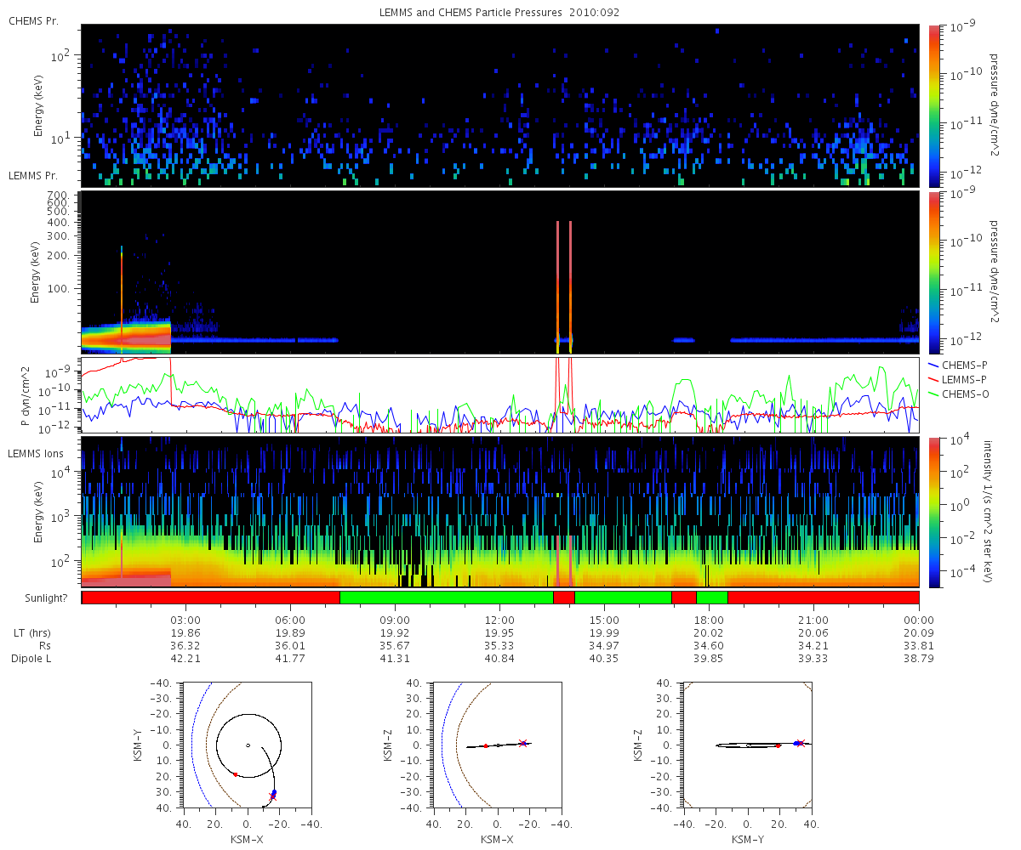Click the red dot on the orbit in KSM-X/KSM-Y plot

(x=236, y=774)
